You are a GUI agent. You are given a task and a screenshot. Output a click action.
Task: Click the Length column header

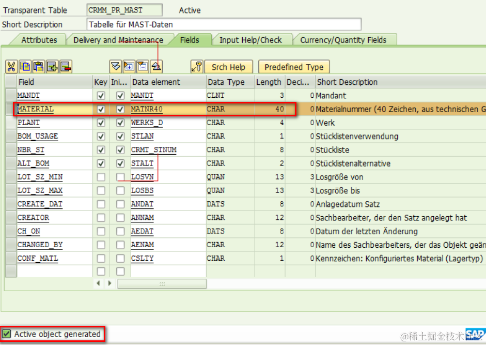(x=270, y=82)
